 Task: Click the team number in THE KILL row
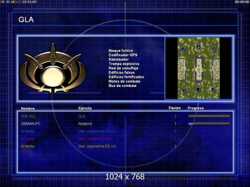175,116
